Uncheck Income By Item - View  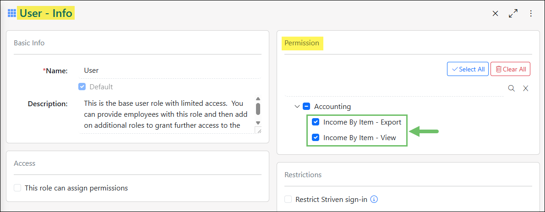point(316,138)
